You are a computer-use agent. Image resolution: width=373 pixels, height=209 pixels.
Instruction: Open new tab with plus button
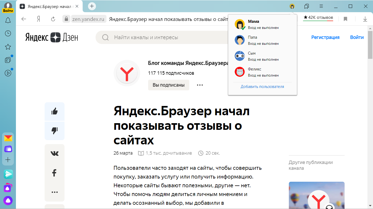92,6
